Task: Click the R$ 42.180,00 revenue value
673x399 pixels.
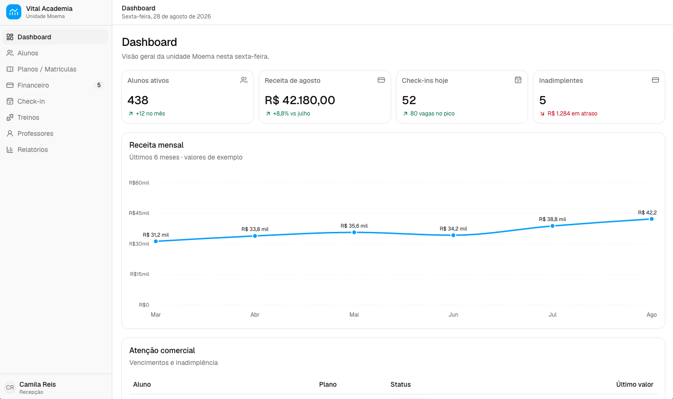Action: tap(300, 100)
